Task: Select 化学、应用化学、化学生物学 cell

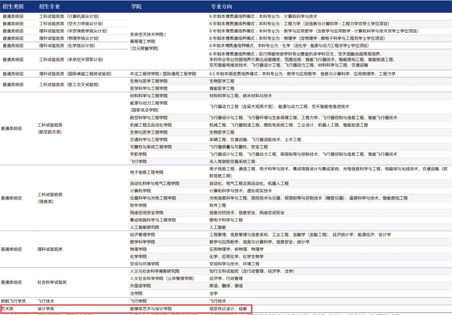Action: (236, 256)
